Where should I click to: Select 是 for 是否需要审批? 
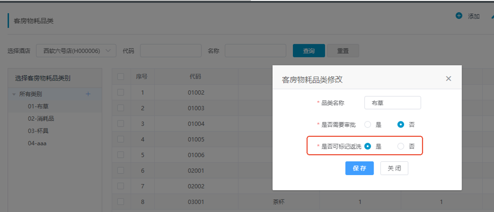[368, 124]
